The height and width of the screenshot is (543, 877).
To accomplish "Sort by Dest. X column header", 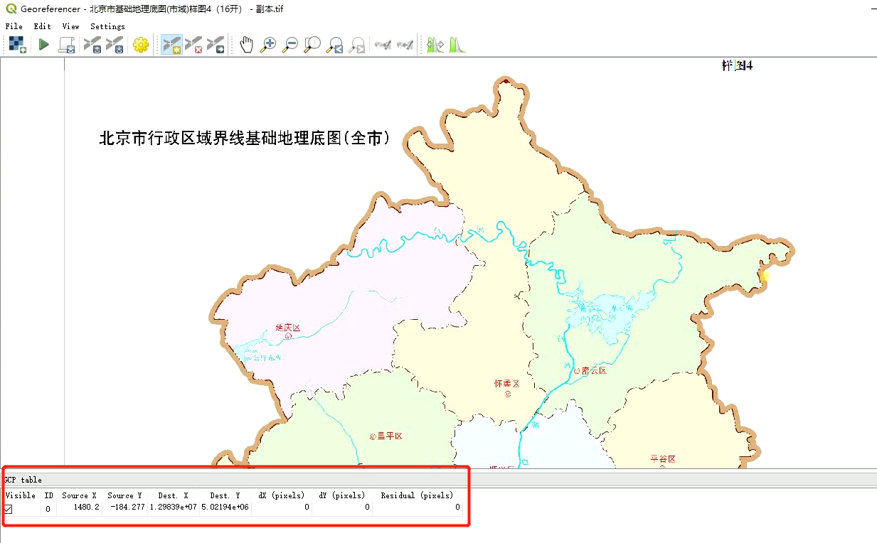I will (x=173, y=495).
